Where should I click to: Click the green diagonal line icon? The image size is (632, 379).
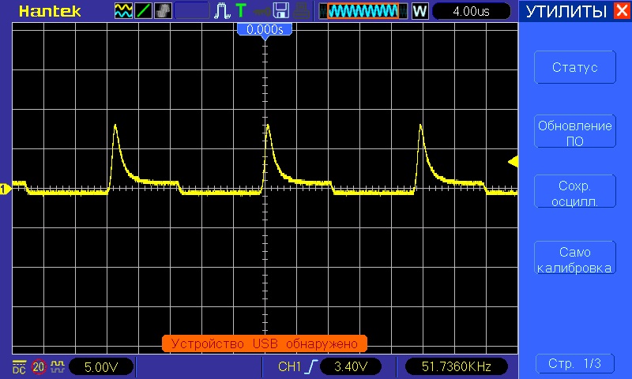pos(144,11)
